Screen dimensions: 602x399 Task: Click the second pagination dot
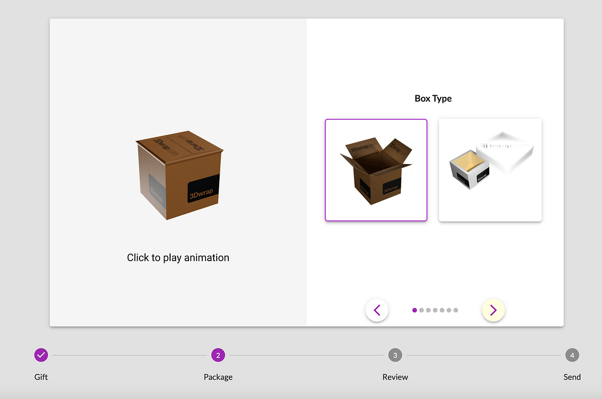point(421,310)
